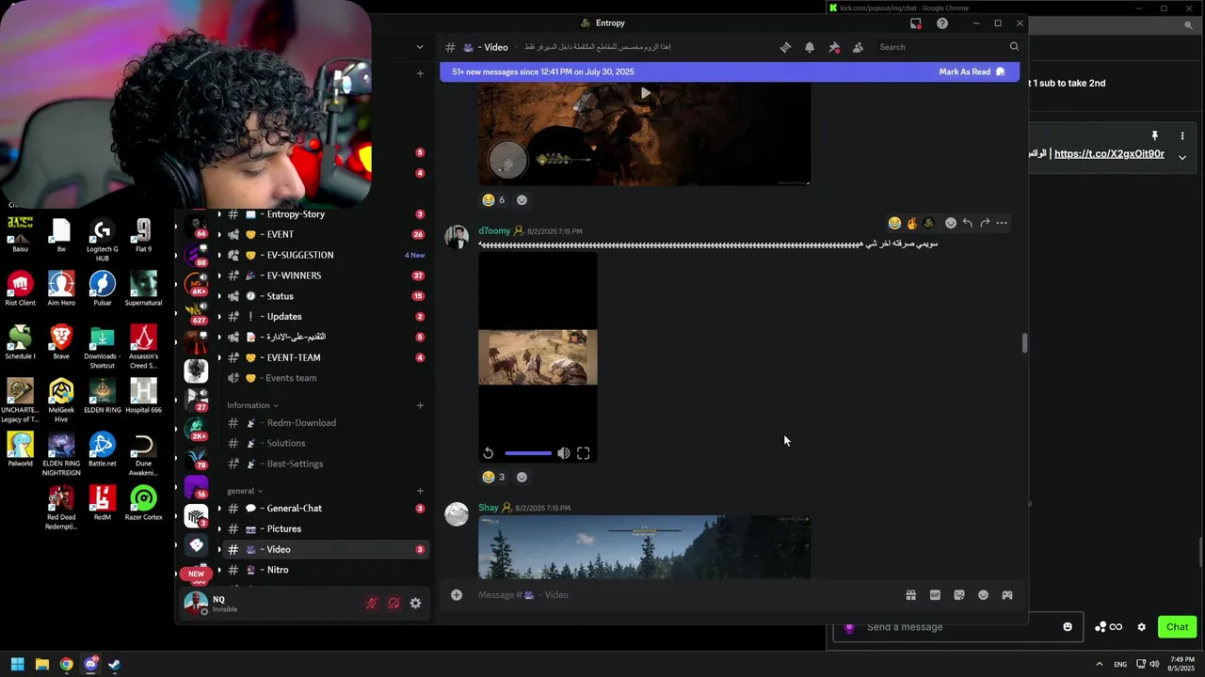The image size is (1205, 677).
Task: Expand threads arrow beside Pictures
Action: pyautogui.click(x=219, y=529)
